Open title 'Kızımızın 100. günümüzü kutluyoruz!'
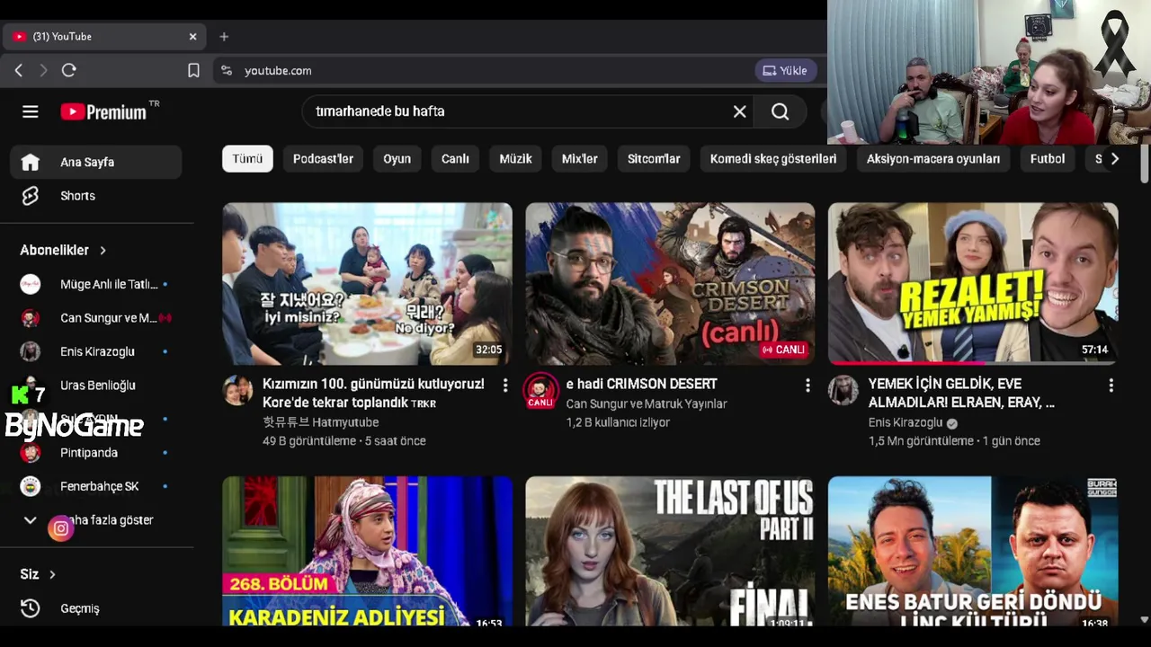Image resolution: width=1151 pixels, height=647 pixels. 373,394
